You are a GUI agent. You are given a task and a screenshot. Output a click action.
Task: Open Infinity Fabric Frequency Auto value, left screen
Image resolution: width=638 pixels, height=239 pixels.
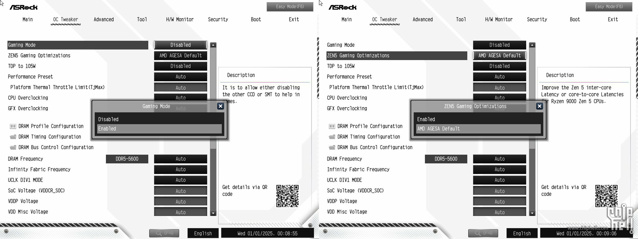coord(181,170)
